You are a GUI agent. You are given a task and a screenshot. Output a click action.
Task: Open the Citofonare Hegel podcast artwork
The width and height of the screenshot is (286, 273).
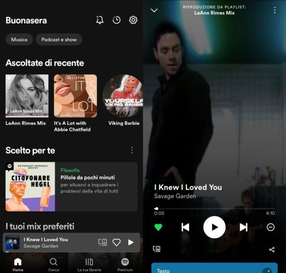30,187
